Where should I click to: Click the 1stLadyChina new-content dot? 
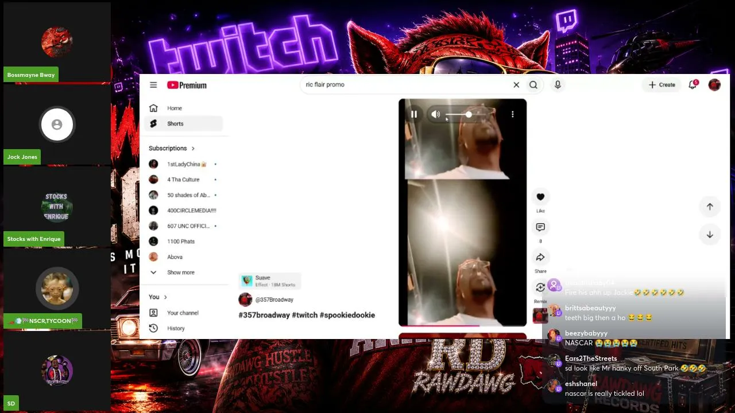215,164
